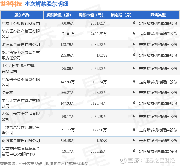This screenshot has width=180, height=166.
Task: Click the 346.45万 share quantity
Action: click(68, 141)
